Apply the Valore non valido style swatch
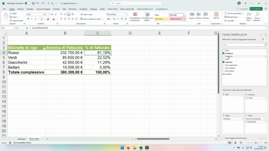Screen dimensions: 269x151 point(176,19)
